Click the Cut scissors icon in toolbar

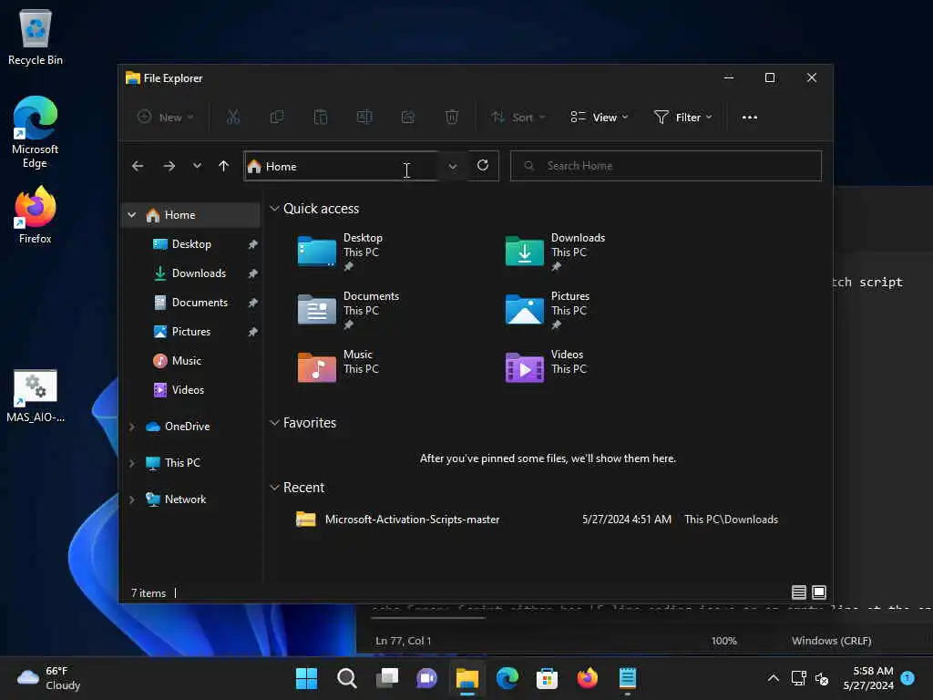[x=232, y=118]
